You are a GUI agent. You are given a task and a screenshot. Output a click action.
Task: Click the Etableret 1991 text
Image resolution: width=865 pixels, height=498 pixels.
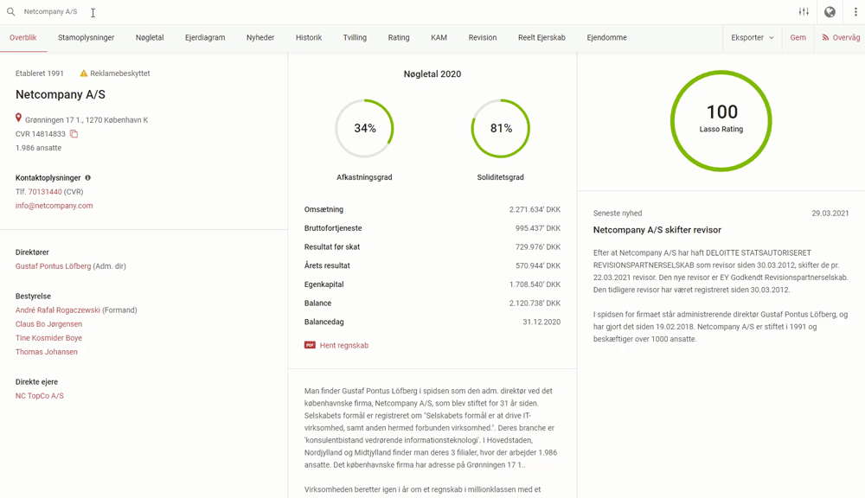[40, 73]
